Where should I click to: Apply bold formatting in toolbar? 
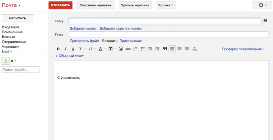pos(58,49)
